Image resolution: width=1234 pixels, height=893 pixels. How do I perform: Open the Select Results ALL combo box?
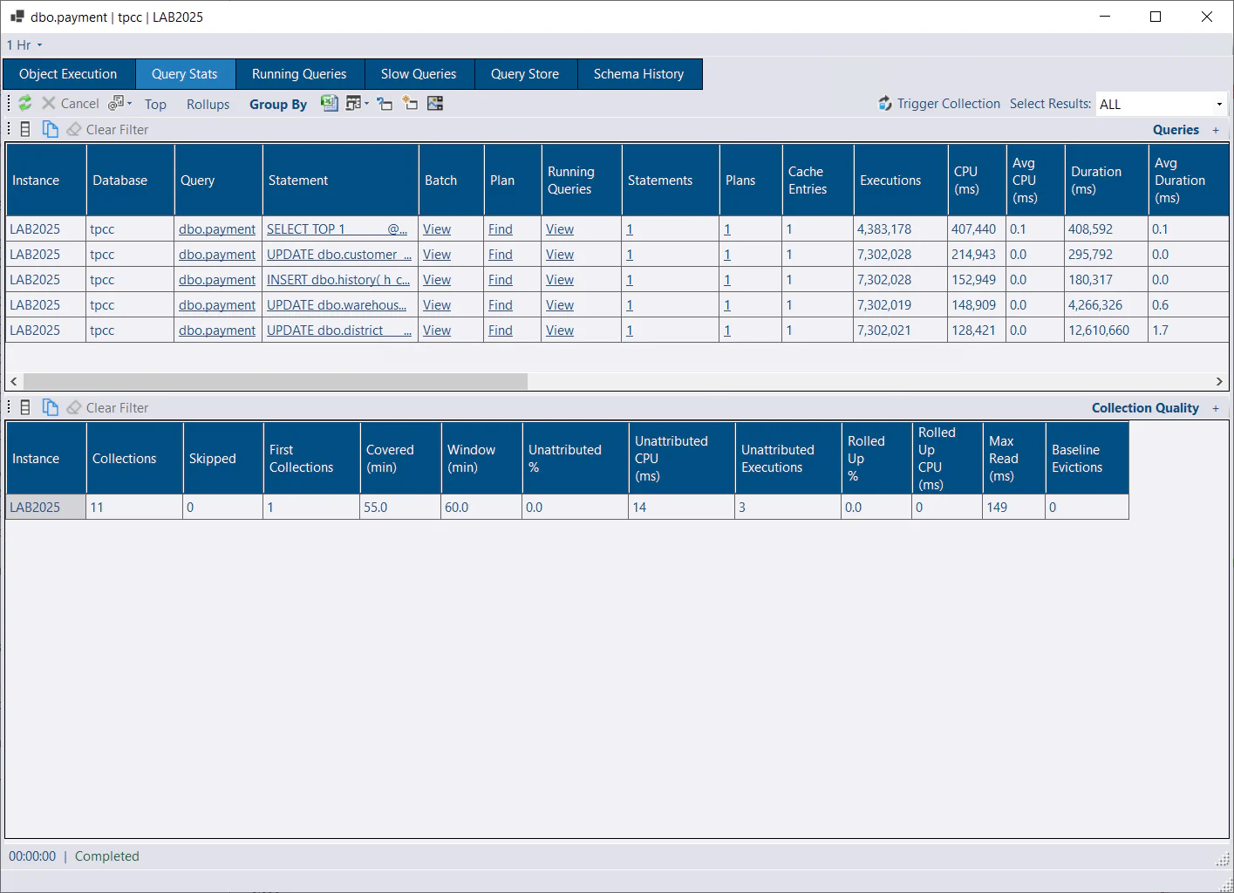point(1162,104)
